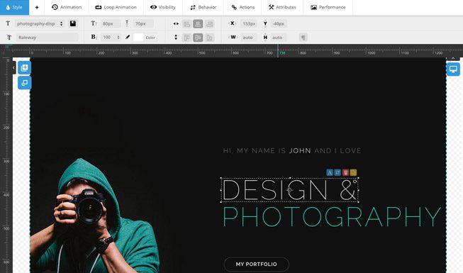Align layer horizontally to the right
The width and height of the screenshot is (463, 273).
pyautogui.click(x=209, y=23)
